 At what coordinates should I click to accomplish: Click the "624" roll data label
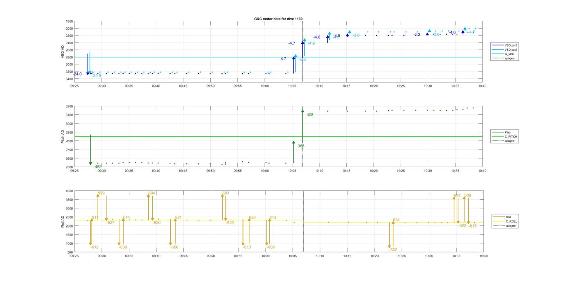(396, 220)
